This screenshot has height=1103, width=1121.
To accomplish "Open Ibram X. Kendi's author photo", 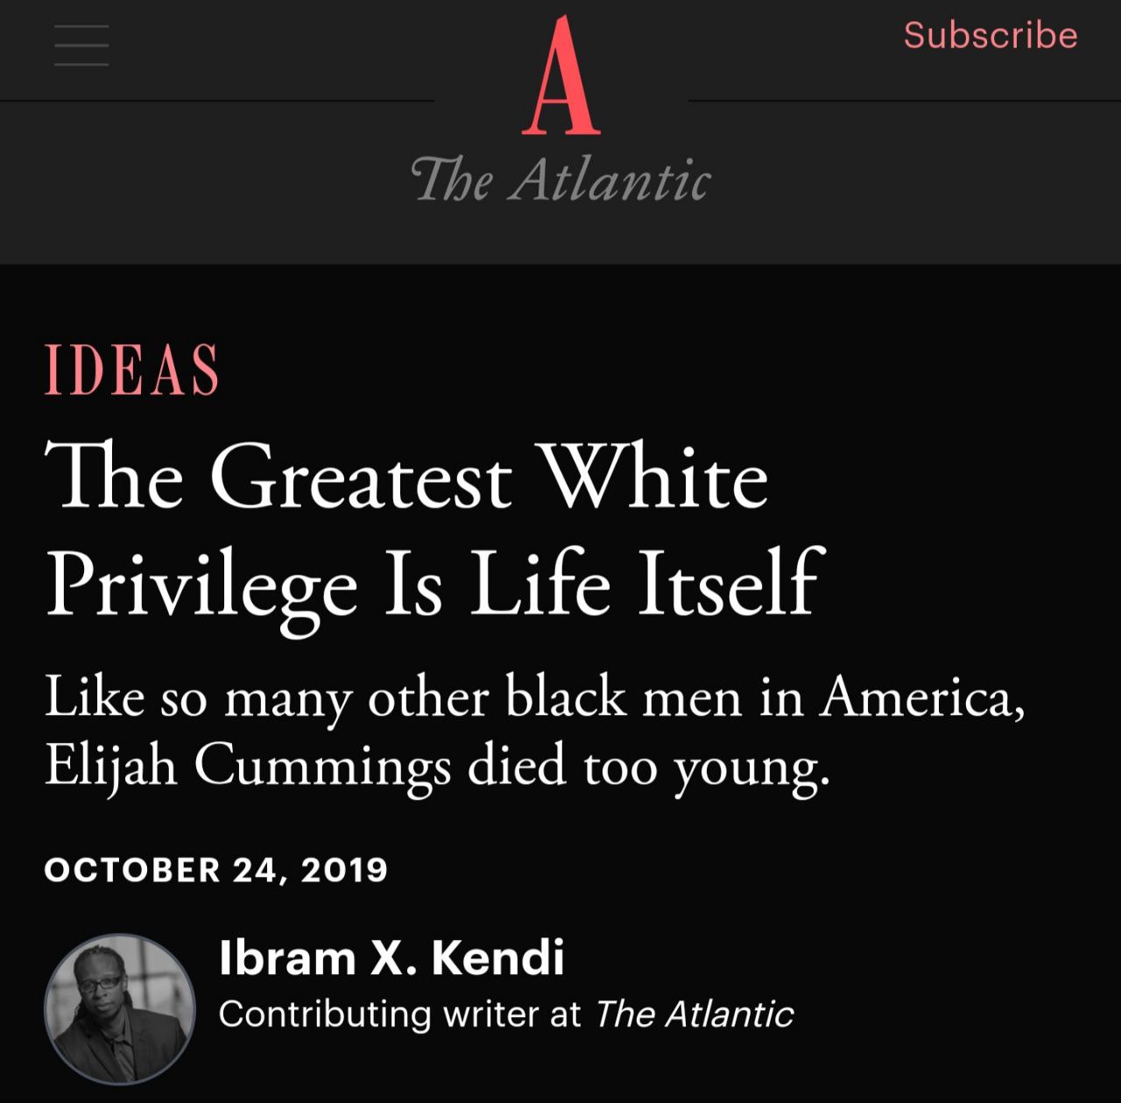I will [x=120, y=1008].
